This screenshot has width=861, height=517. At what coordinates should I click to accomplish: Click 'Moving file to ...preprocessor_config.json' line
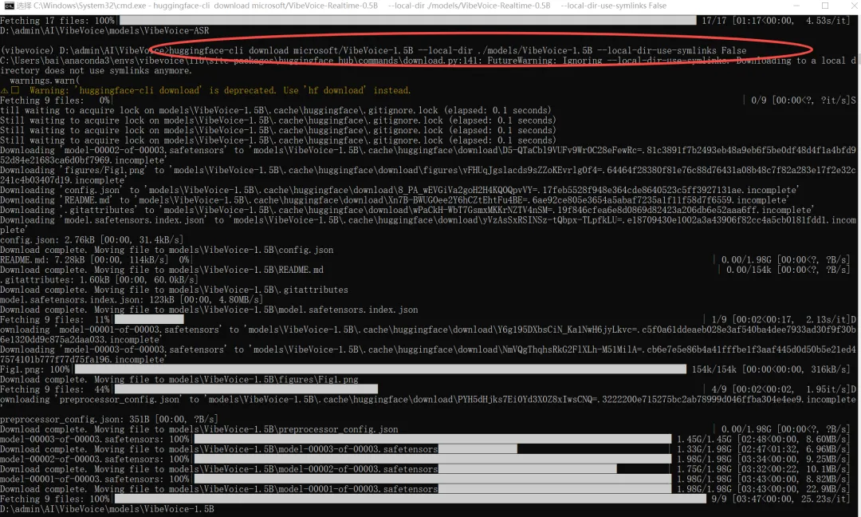pyautogui.click(x=199, y=429)
